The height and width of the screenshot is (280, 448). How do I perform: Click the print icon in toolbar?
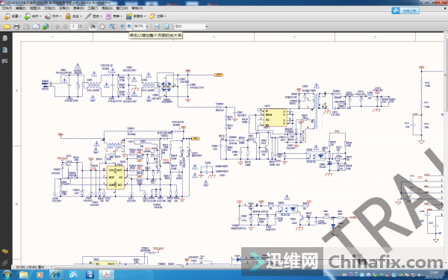(16, 27)
